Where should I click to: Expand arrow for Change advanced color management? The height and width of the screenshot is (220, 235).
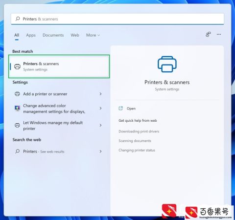coord(100,108)
